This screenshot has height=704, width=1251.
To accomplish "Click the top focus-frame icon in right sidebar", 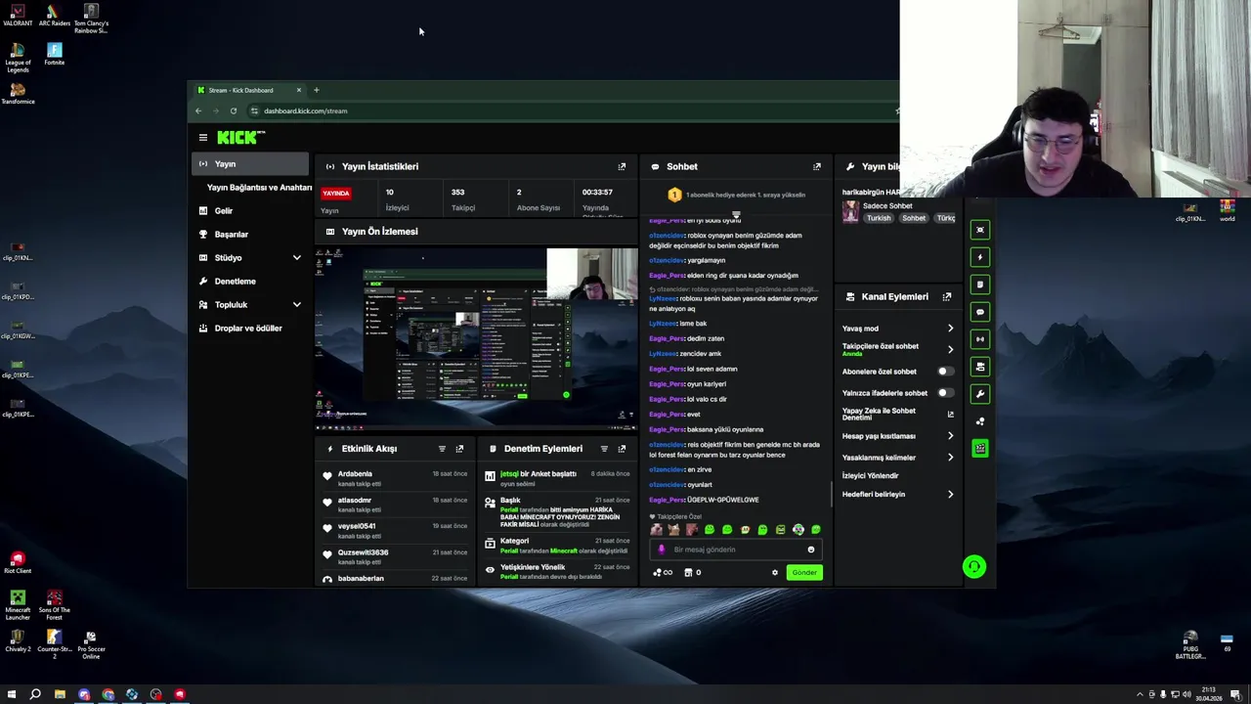I will (x=980, y=230).
